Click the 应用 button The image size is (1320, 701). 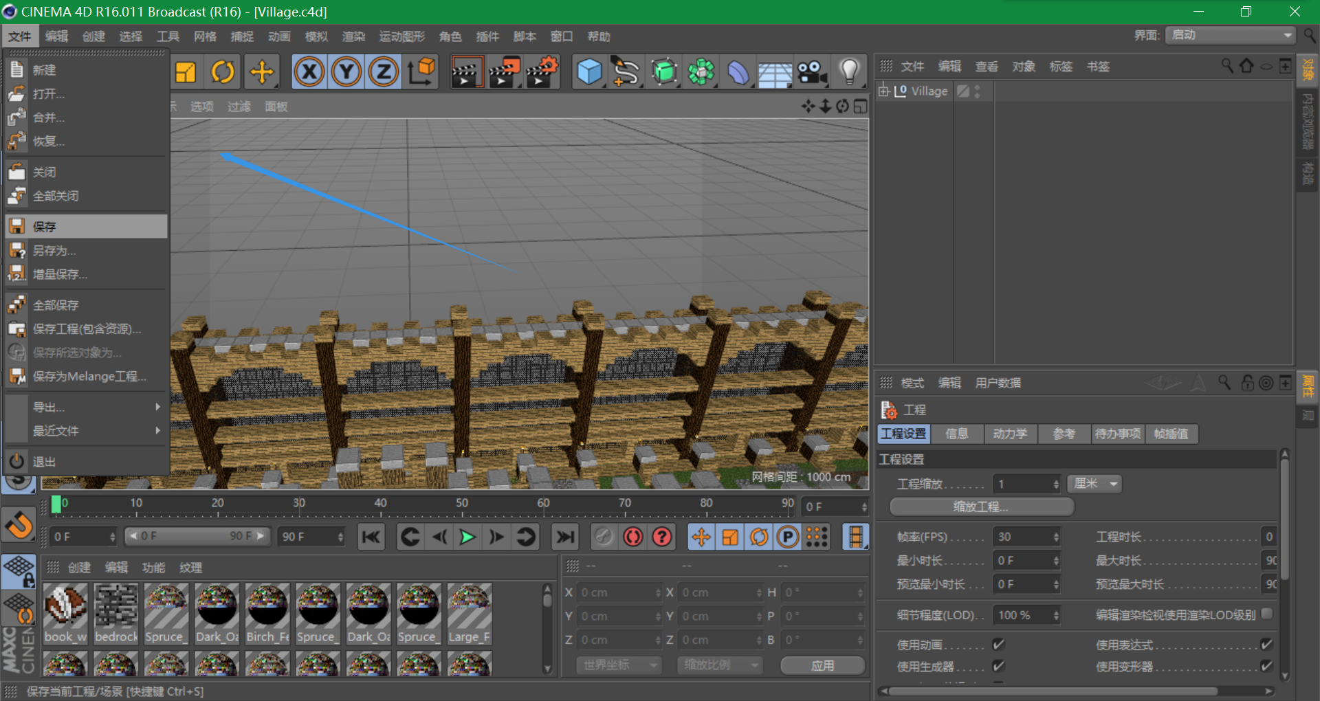(x=823, y=665)
